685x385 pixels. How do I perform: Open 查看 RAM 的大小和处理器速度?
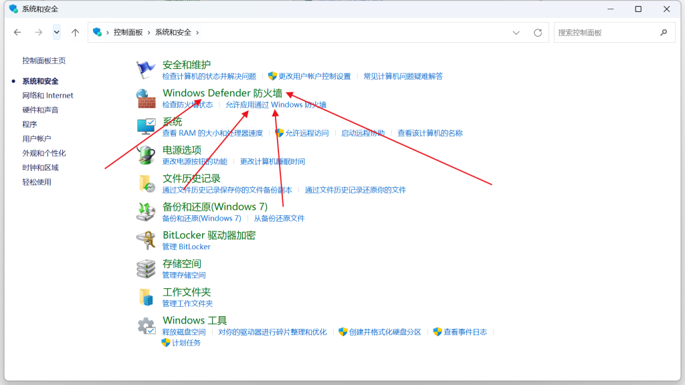pyautogui.click(x=212, y=133)
